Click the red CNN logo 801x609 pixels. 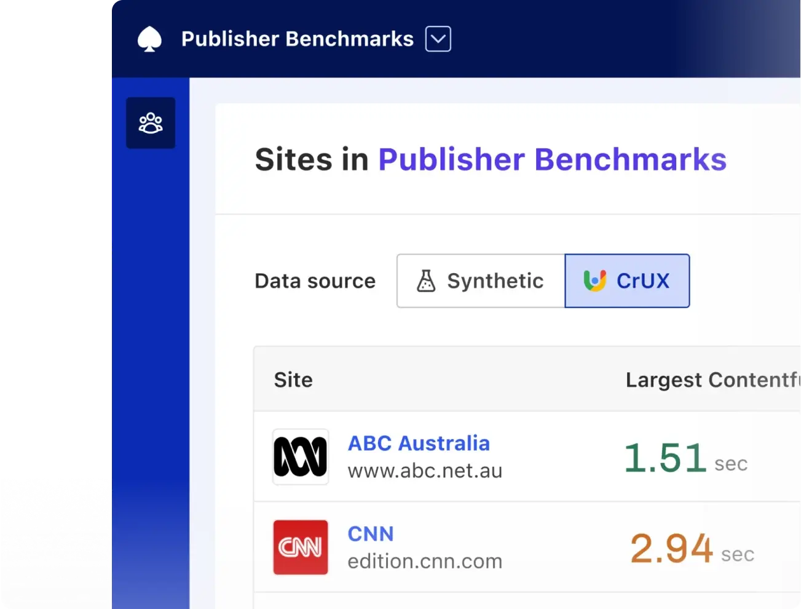pyautogui.click(x=300, y=547)
